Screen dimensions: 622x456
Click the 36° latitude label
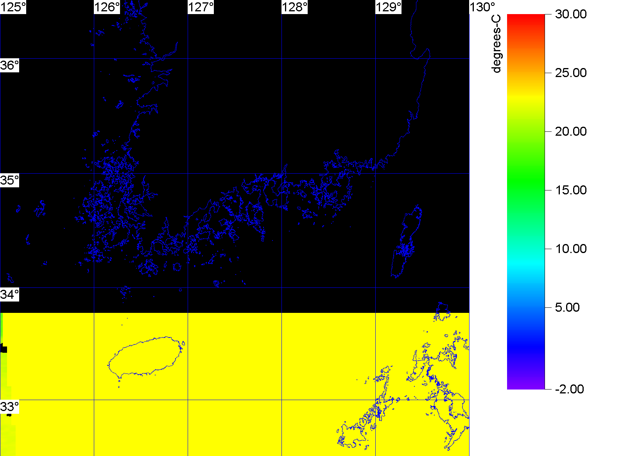pyautogui.click(x=9, y=65)
